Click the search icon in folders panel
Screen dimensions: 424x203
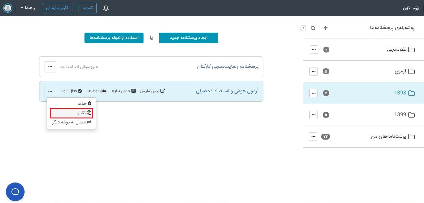pos(313,28)
